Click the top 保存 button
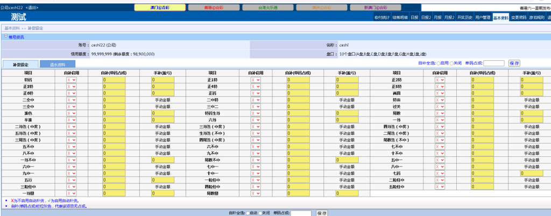Image resolution: width=551 pixels, height=216 pixels. [x=514, y=63]
